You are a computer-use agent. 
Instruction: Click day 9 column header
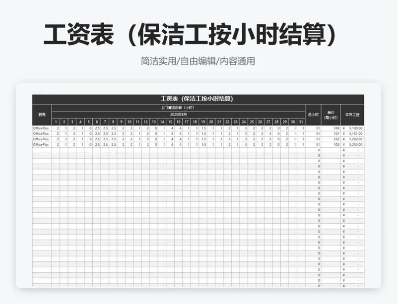click(x=121, y=122)
